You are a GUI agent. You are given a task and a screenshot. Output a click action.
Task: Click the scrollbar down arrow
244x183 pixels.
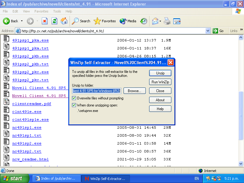(241, 163)
